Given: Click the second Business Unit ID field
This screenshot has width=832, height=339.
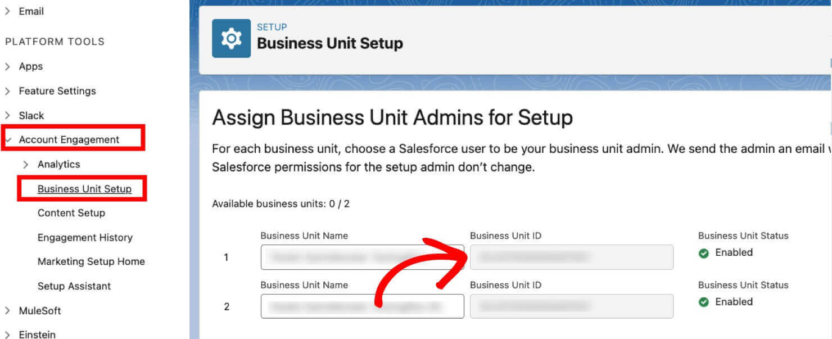Looking at the screenshot, I should click(571, 306).
